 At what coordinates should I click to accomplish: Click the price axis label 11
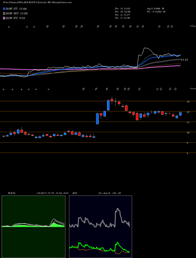click(188, 122)
